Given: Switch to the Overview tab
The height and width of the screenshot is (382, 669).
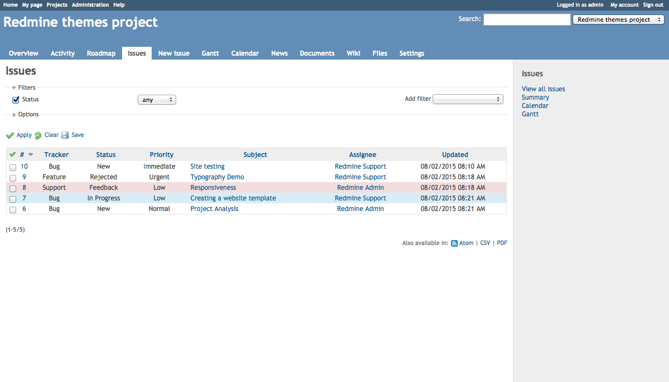Looking at the screenshot, I should click(x=23, y=53).
